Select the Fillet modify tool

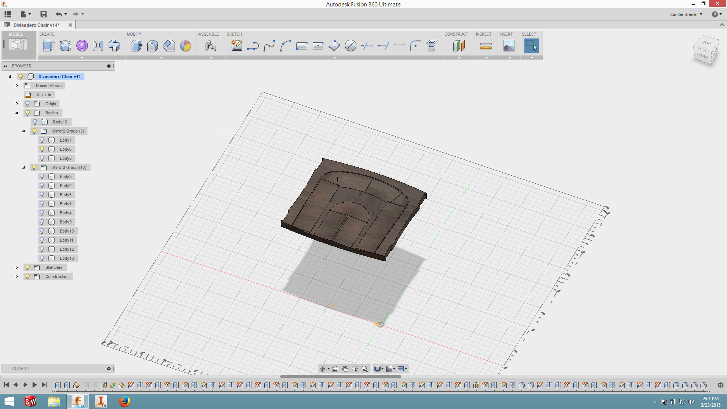(x=153, y=46)
